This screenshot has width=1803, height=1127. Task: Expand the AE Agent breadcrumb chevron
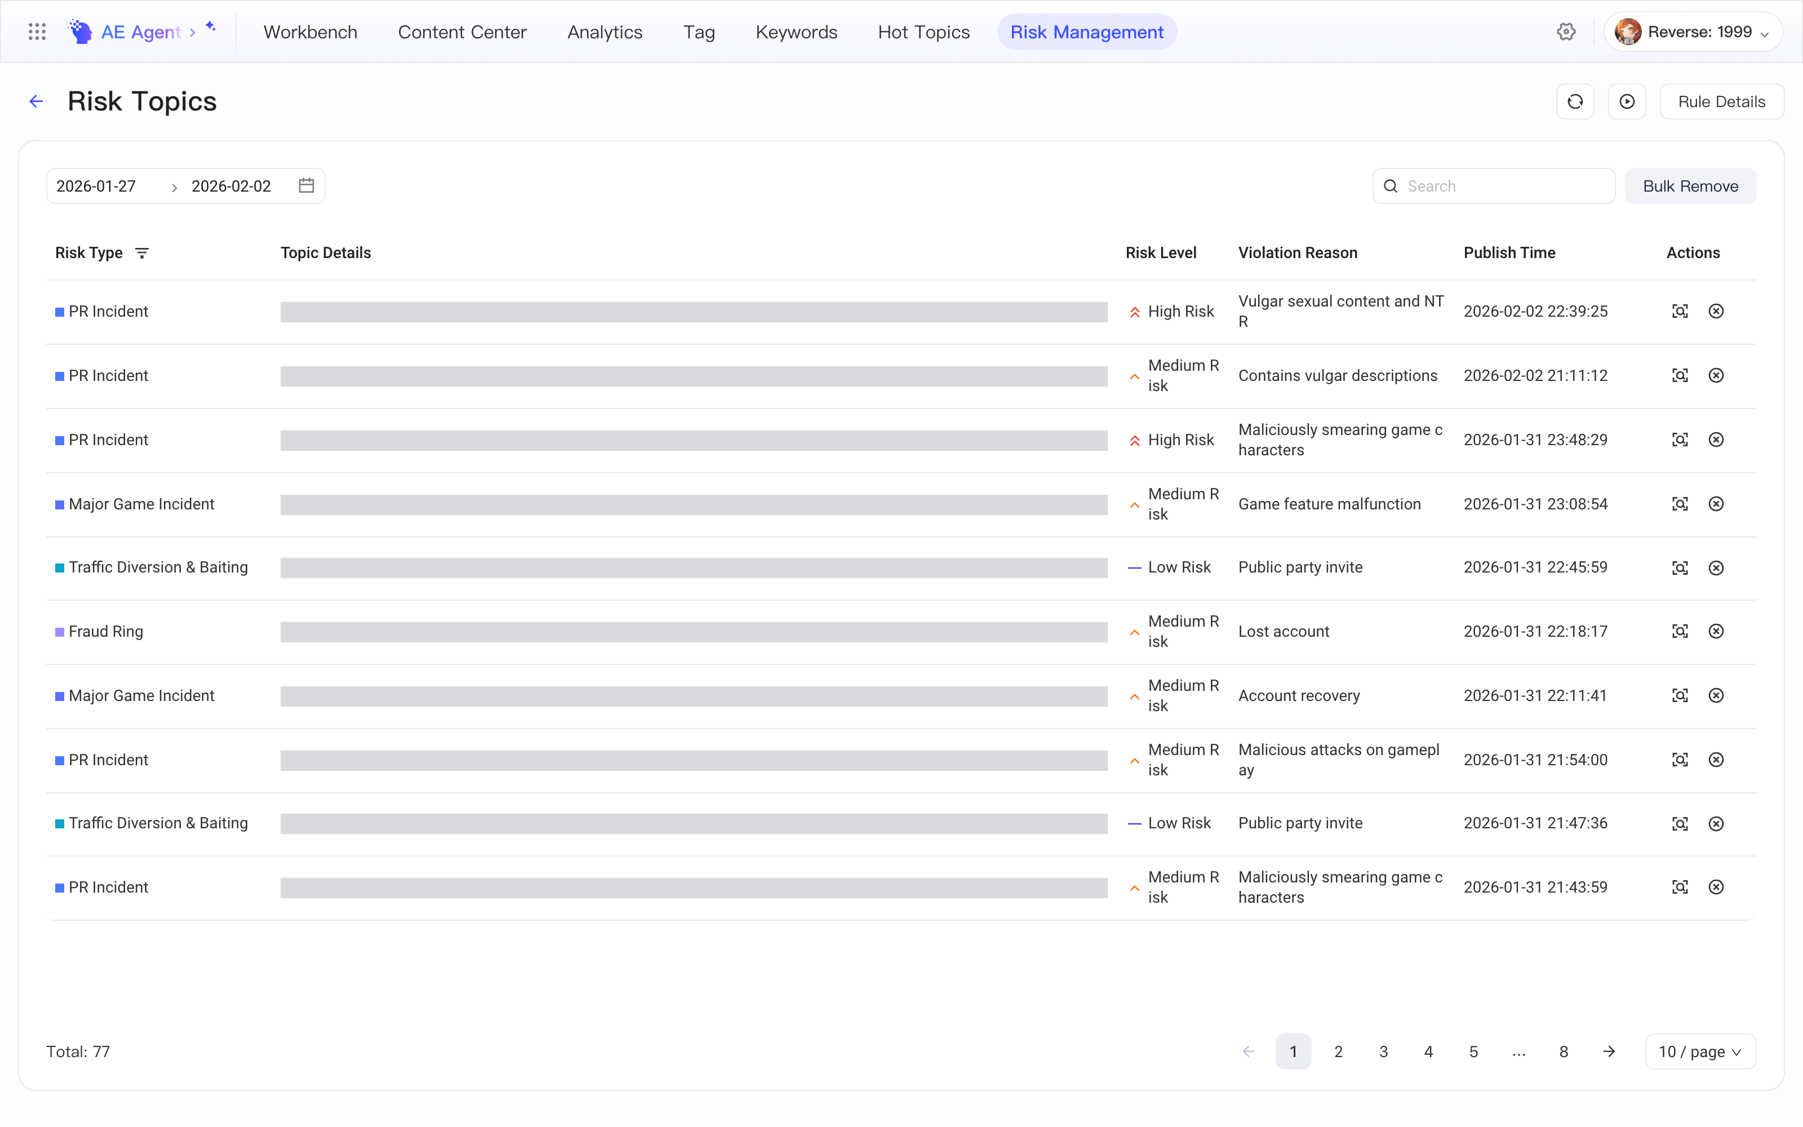pyautogui.click(x=192, y=33)
